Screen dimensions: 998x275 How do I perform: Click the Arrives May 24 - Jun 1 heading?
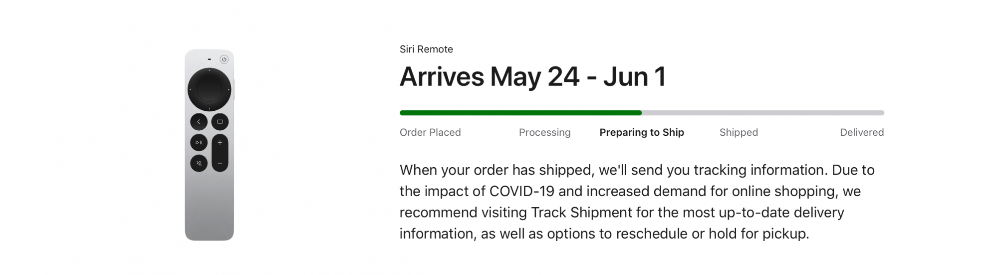coord(533,77)
